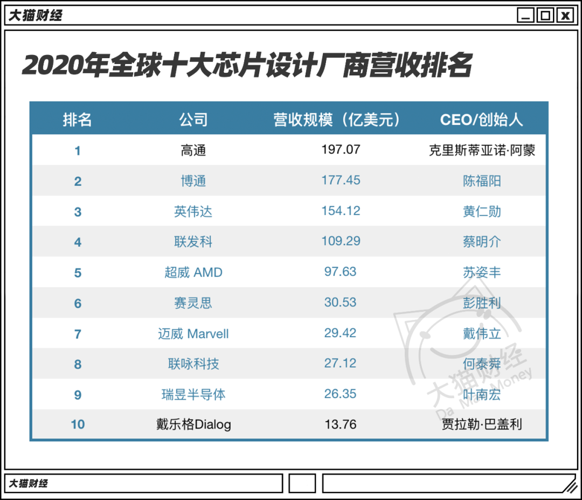Viewport: 582px width, 500px height.
Task: Click the CEO/创始人 column header
Action: pyautogui.click(x=481, y=120)
